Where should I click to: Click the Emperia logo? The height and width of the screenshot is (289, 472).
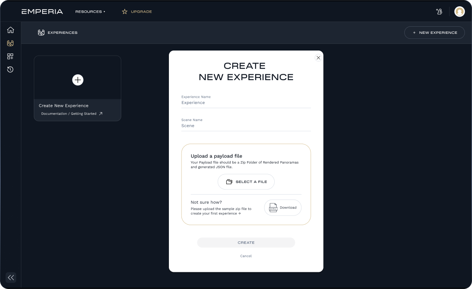[x=42, y=12]
